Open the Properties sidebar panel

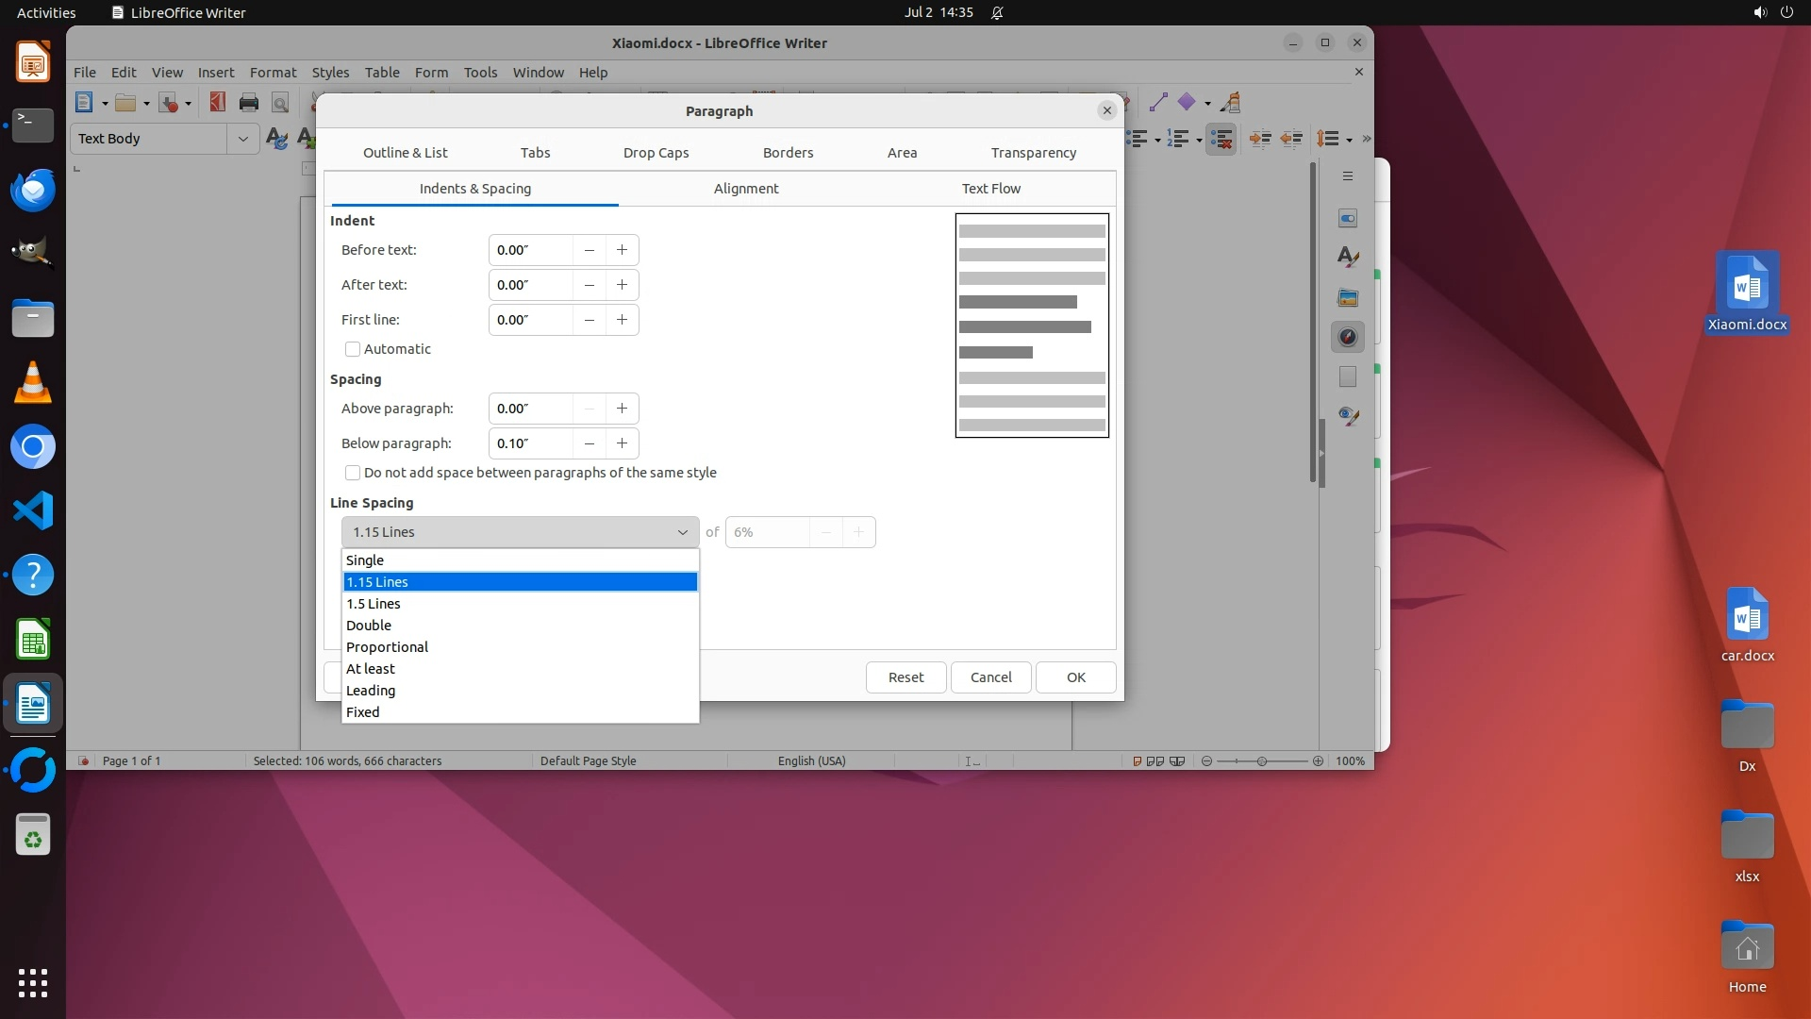tap(1348, 218)
